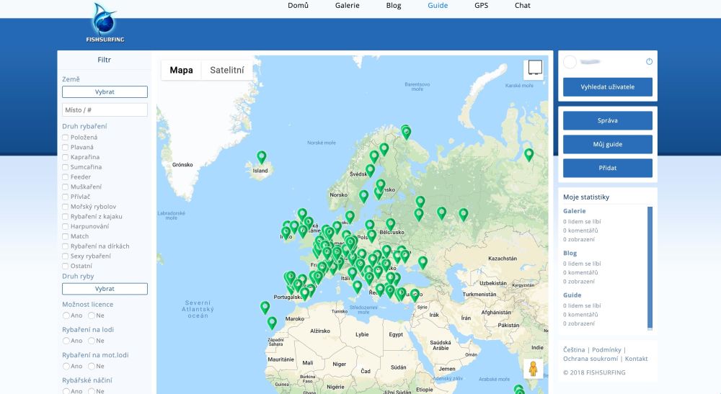Click the Fishsurfing logo
721x394 pixels.
click(105, 22)
